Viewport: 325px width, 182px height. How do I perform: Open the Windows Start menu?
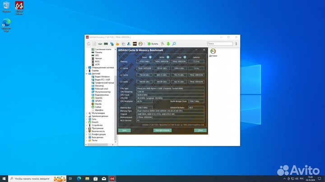[4, 179]
